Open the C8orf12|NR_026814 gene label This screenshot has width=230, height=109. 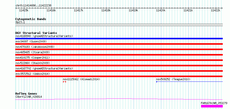29,97
